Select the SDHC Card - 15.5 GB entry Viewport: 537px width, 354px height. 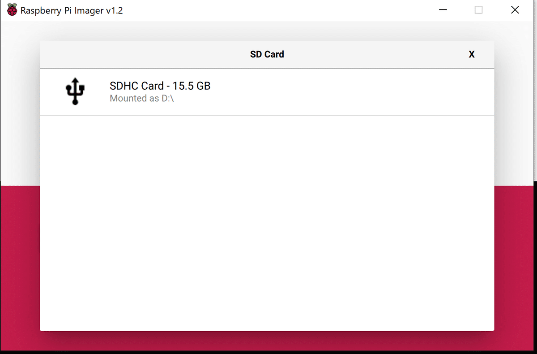tap(267, 92)
